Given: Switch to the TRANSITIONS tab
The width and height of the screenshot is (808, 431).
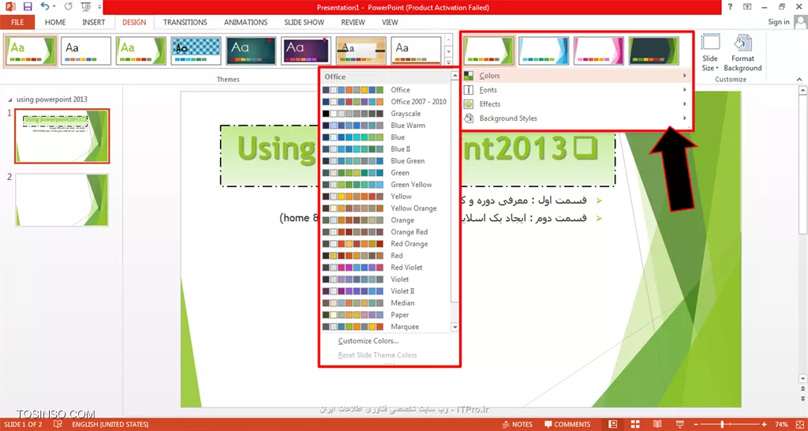Looking at the screenshot, I should (x=185, y=22).
